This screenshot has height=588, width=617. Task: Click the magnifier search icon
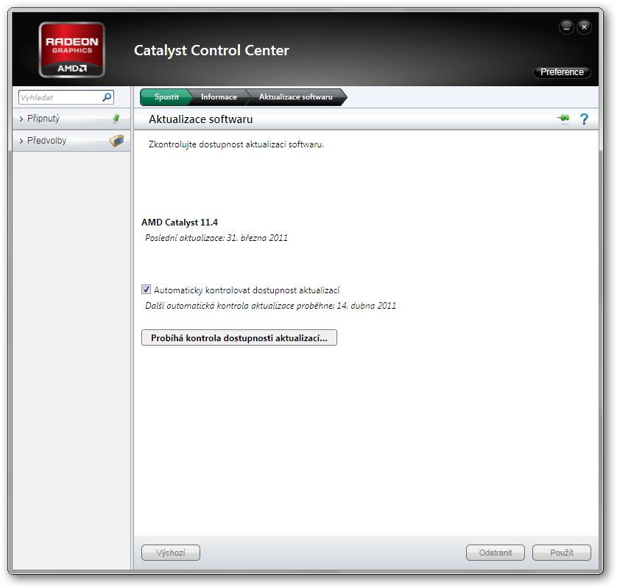tap(107, 97)
